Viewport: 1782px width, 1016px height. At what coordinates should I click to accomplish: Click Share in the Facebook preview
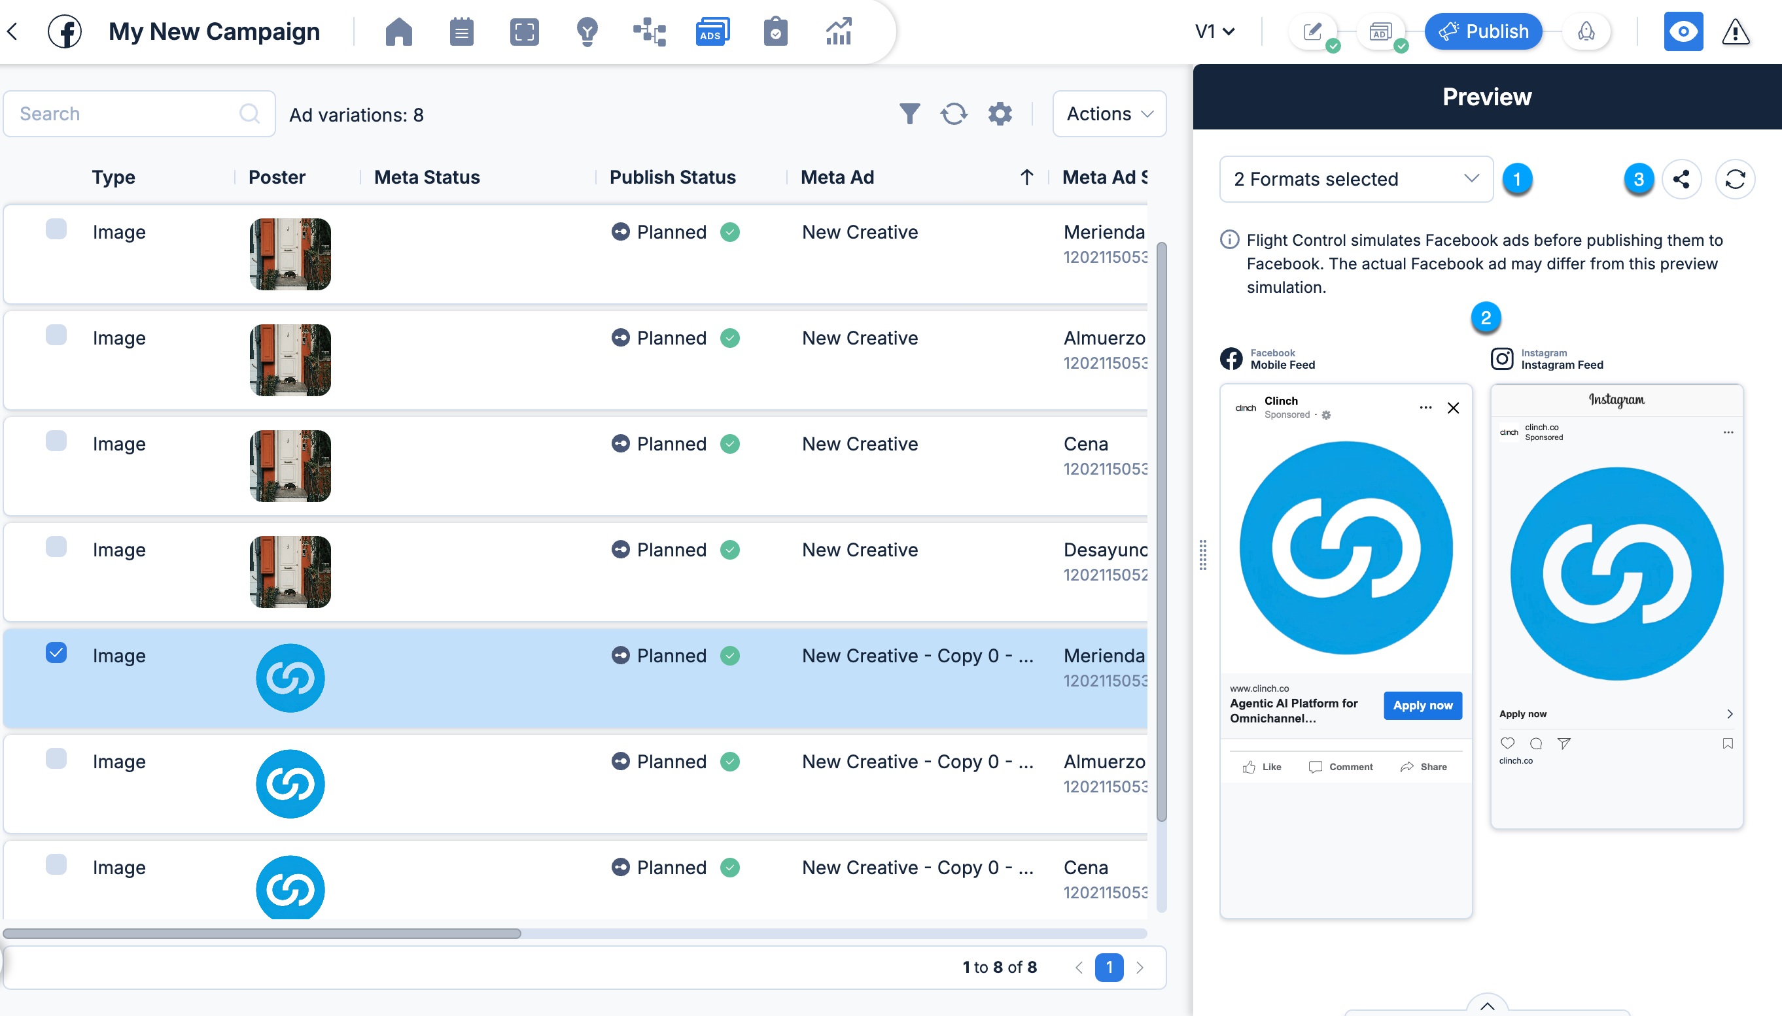(x=1424, y=767)
